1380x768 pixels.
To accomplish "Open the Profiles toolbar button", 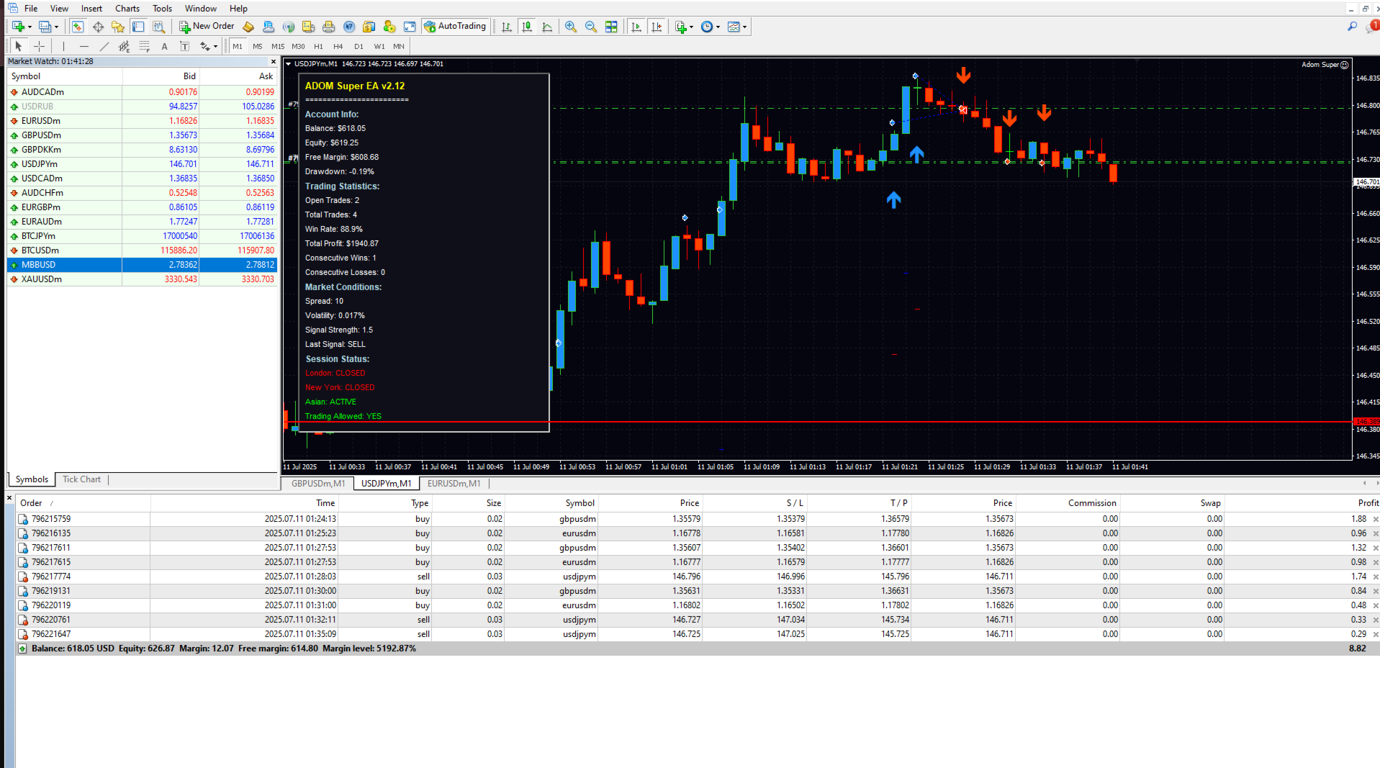I will (x=45, y=27).
